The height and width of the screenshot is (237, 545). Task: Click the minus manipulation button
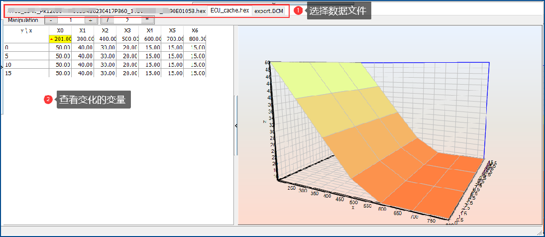(51, 20)
